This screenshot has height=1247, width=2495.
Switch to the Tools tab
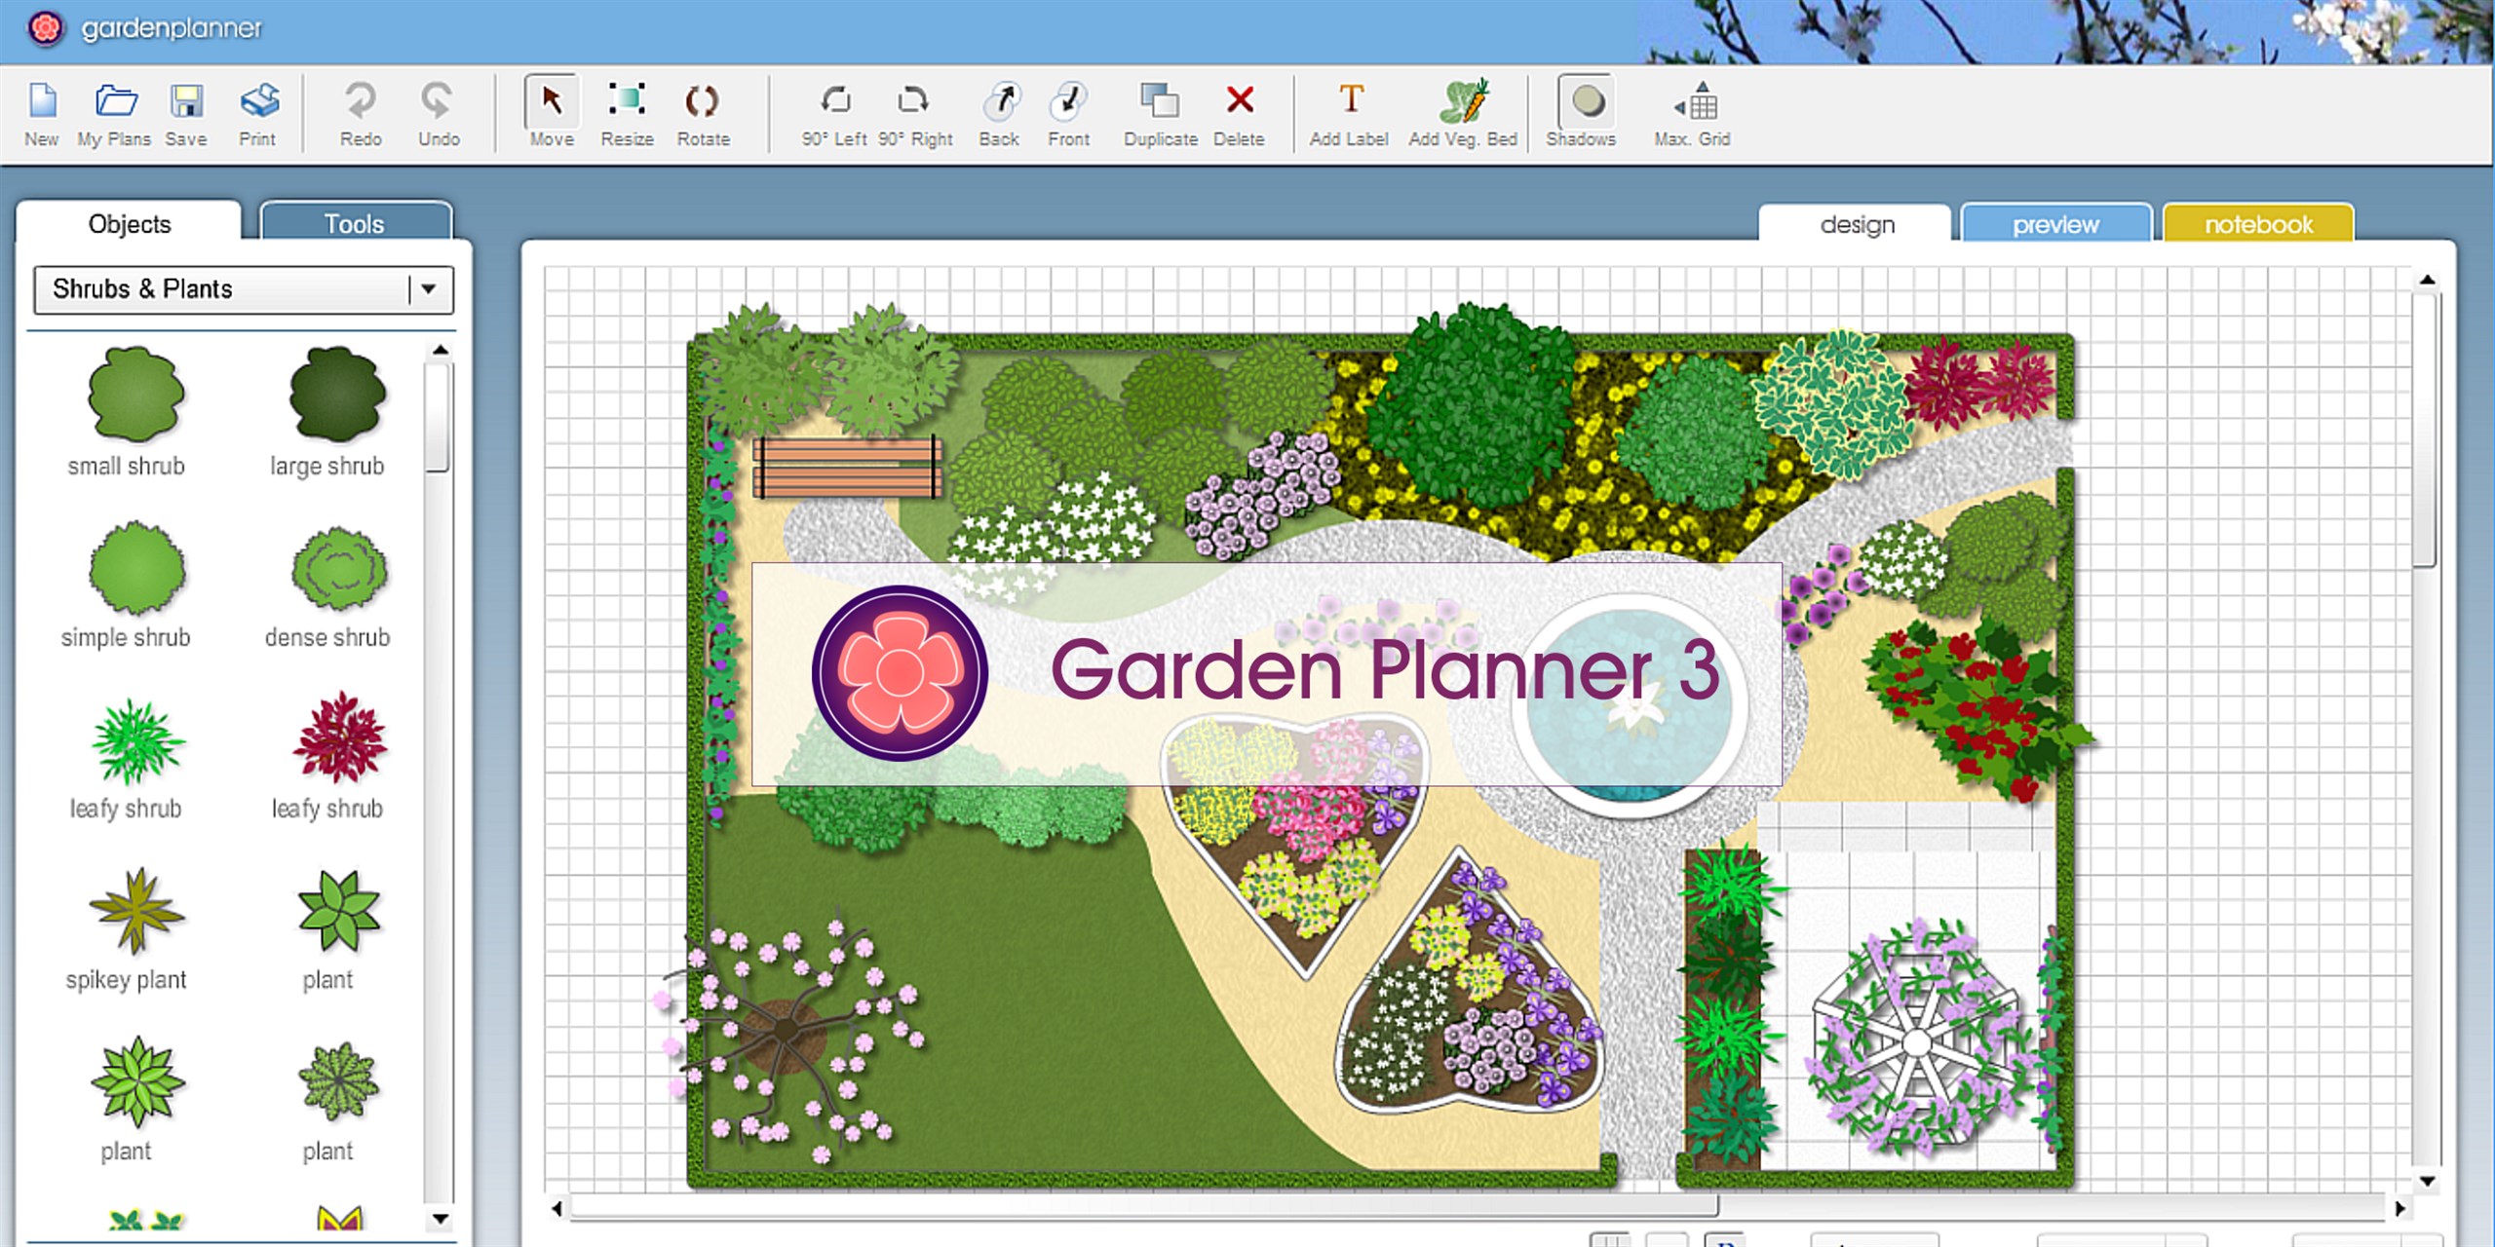[x=355, y=224]
